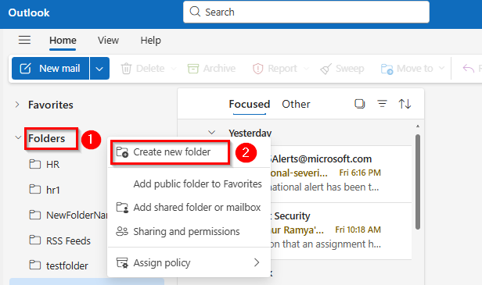Expand the Favorites section chevron

[x=17, y=105]
